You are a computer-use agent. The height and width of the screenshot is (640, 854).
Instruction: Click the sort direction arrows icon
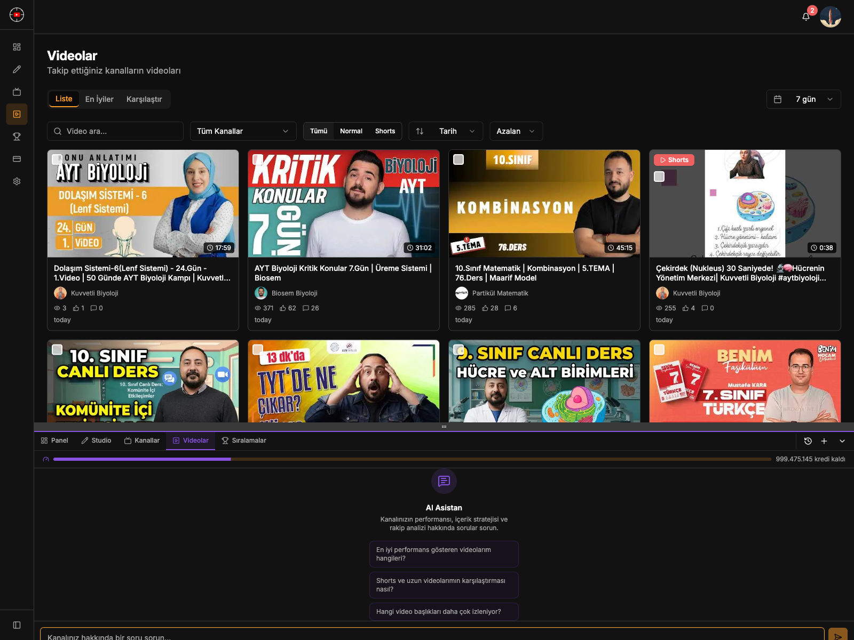pyautogui.click(x=420, y=131)
